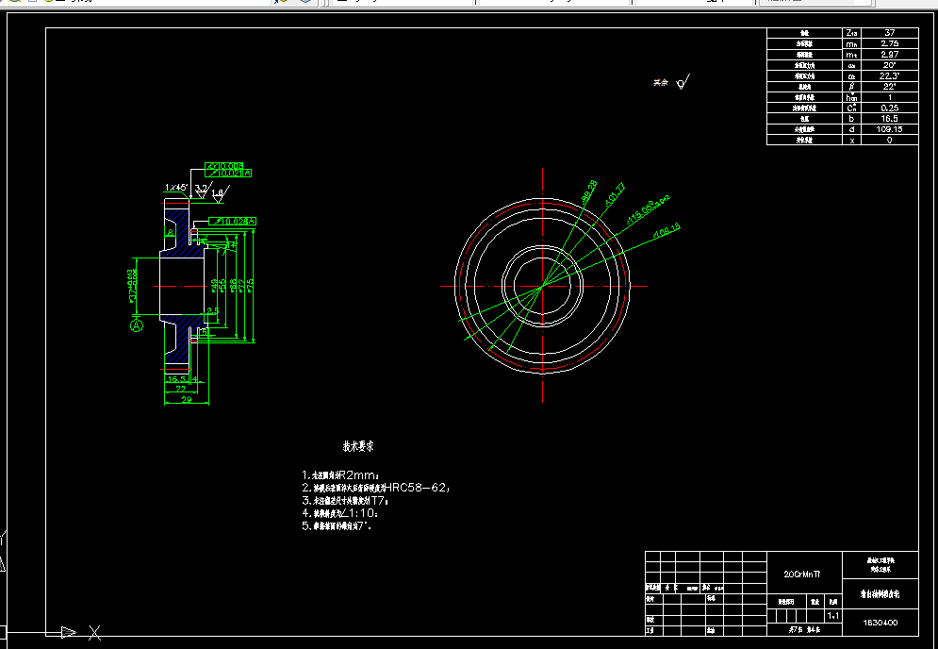Viewport: 938px width, 649px height.
Task: Select the 0.028 A tolerance frame
Action: (232, 222)
